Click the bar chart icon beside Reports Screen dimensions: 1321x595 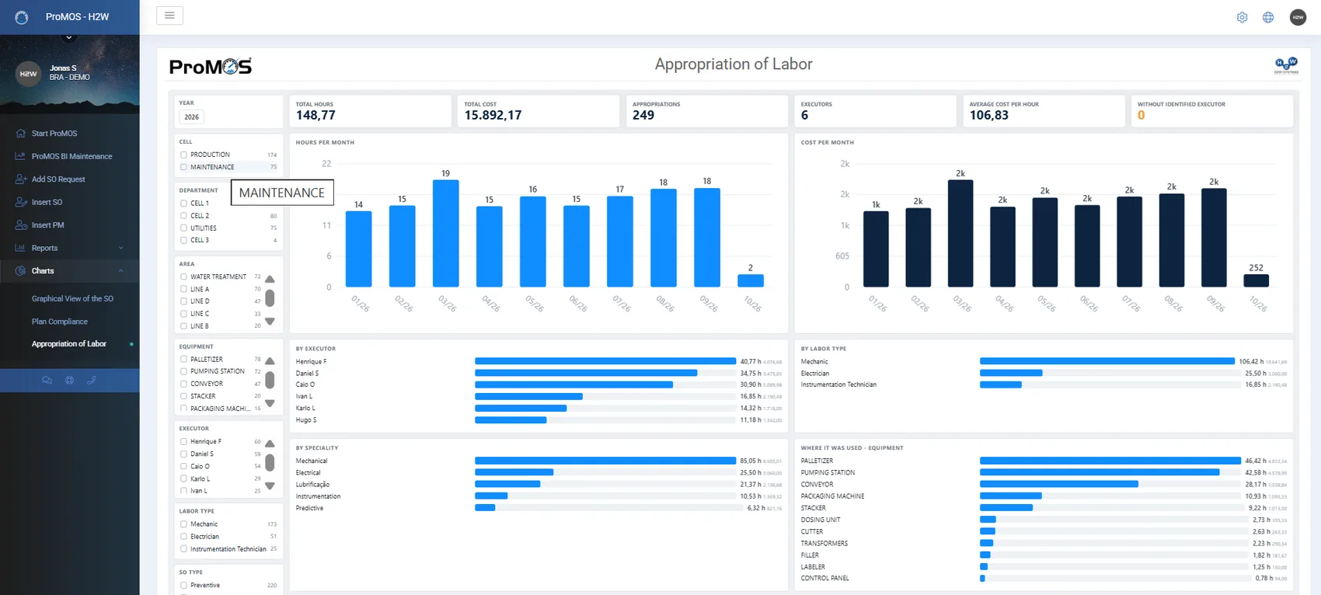(x=20, y=248)
